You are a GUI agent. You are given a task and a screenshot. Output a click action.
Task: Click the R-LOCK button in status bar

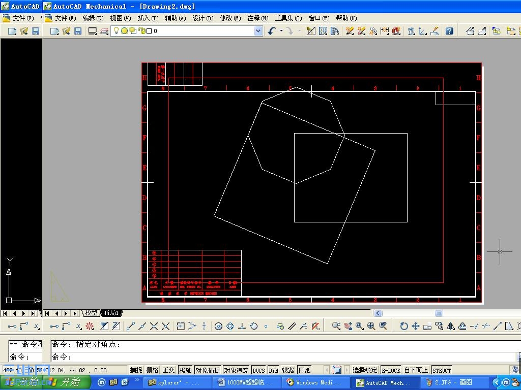(x=390, y=370)
